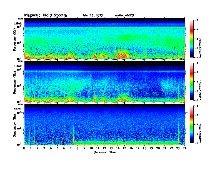This screenshot has height=170, width=220.
Task: Click the dZ/dt spectrogram plot
Action: 104,124
